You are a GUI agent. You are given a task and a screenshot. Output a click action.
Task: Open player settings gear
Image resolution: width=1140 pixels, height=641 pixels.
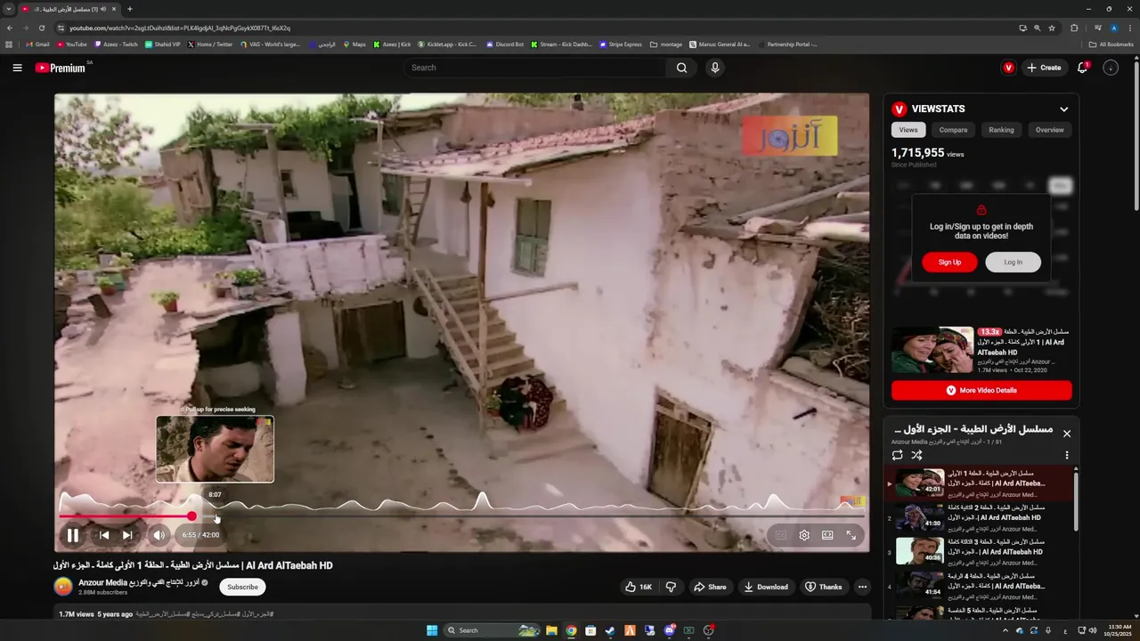coord(804,535)
